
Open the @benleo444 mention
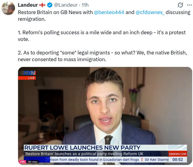click(109, 12)
